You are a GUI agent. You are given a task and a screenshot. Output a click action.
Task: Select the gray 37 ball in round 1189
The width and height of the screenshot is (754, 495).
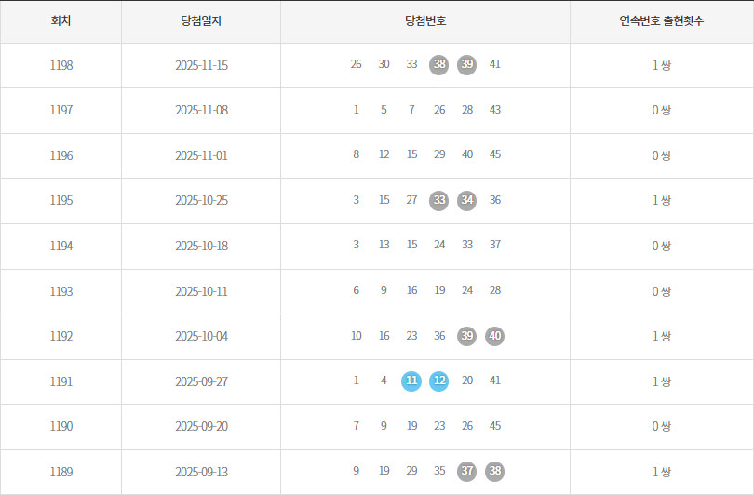pos(467,472)
